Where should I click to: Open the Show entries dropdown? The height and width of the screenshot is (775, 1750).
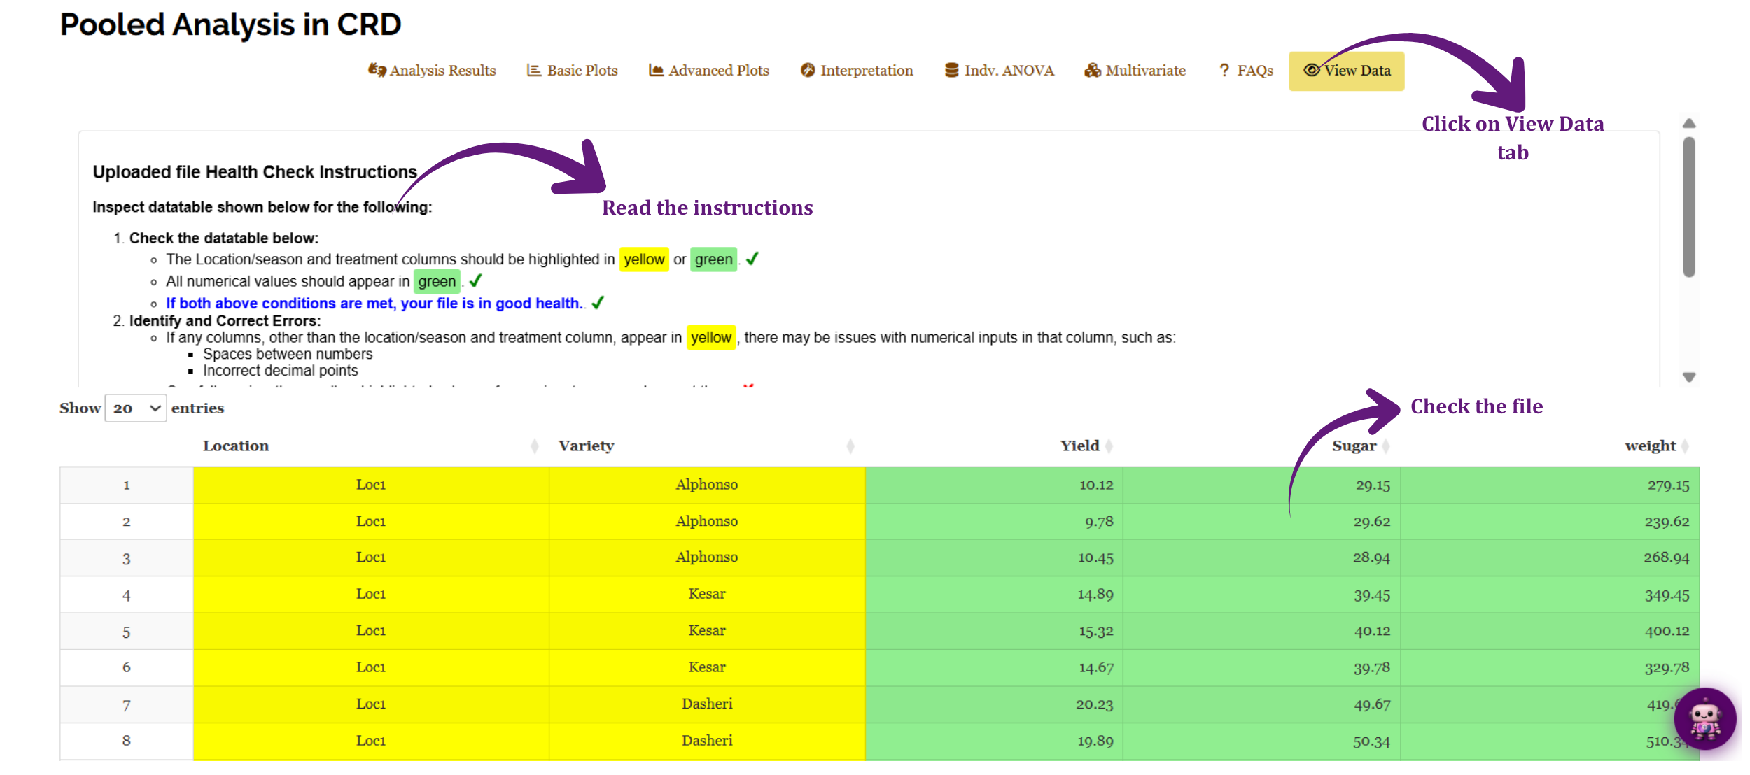136,408
